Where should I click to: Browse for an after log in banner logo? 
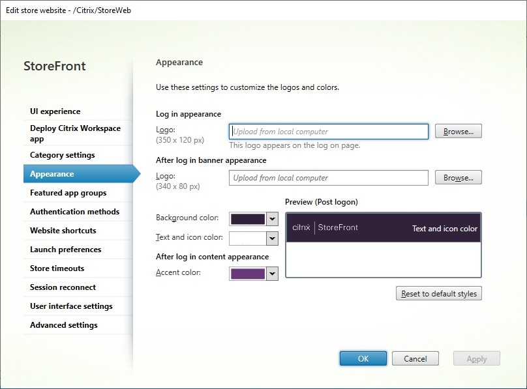click(458, 177)
